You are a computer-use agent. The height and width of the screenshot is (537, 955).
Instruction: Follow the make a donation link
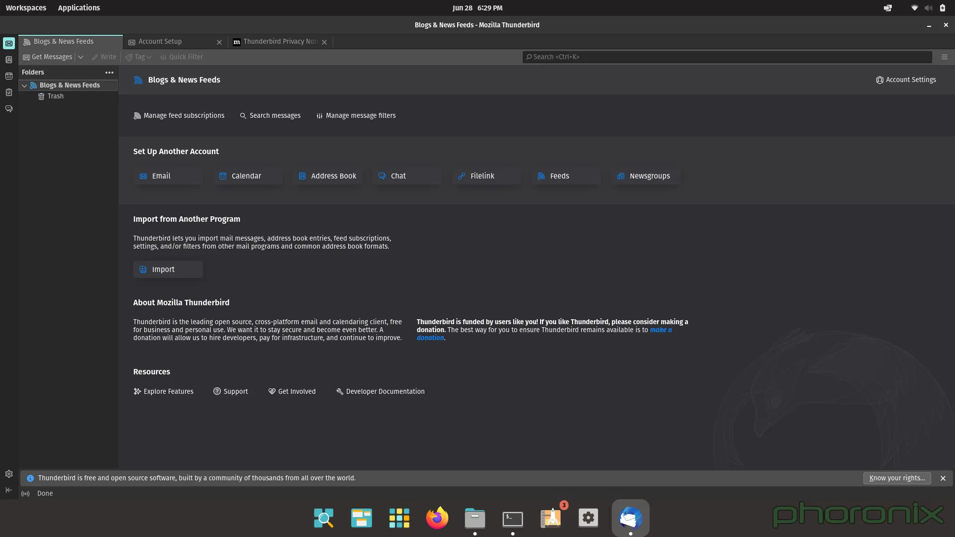[x=661, y=330]
